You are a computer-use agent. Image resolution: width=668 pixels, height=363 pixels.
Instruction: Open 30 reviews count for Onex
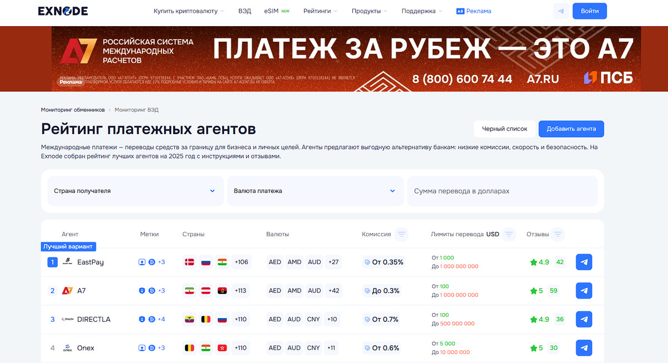click(553, 348)
